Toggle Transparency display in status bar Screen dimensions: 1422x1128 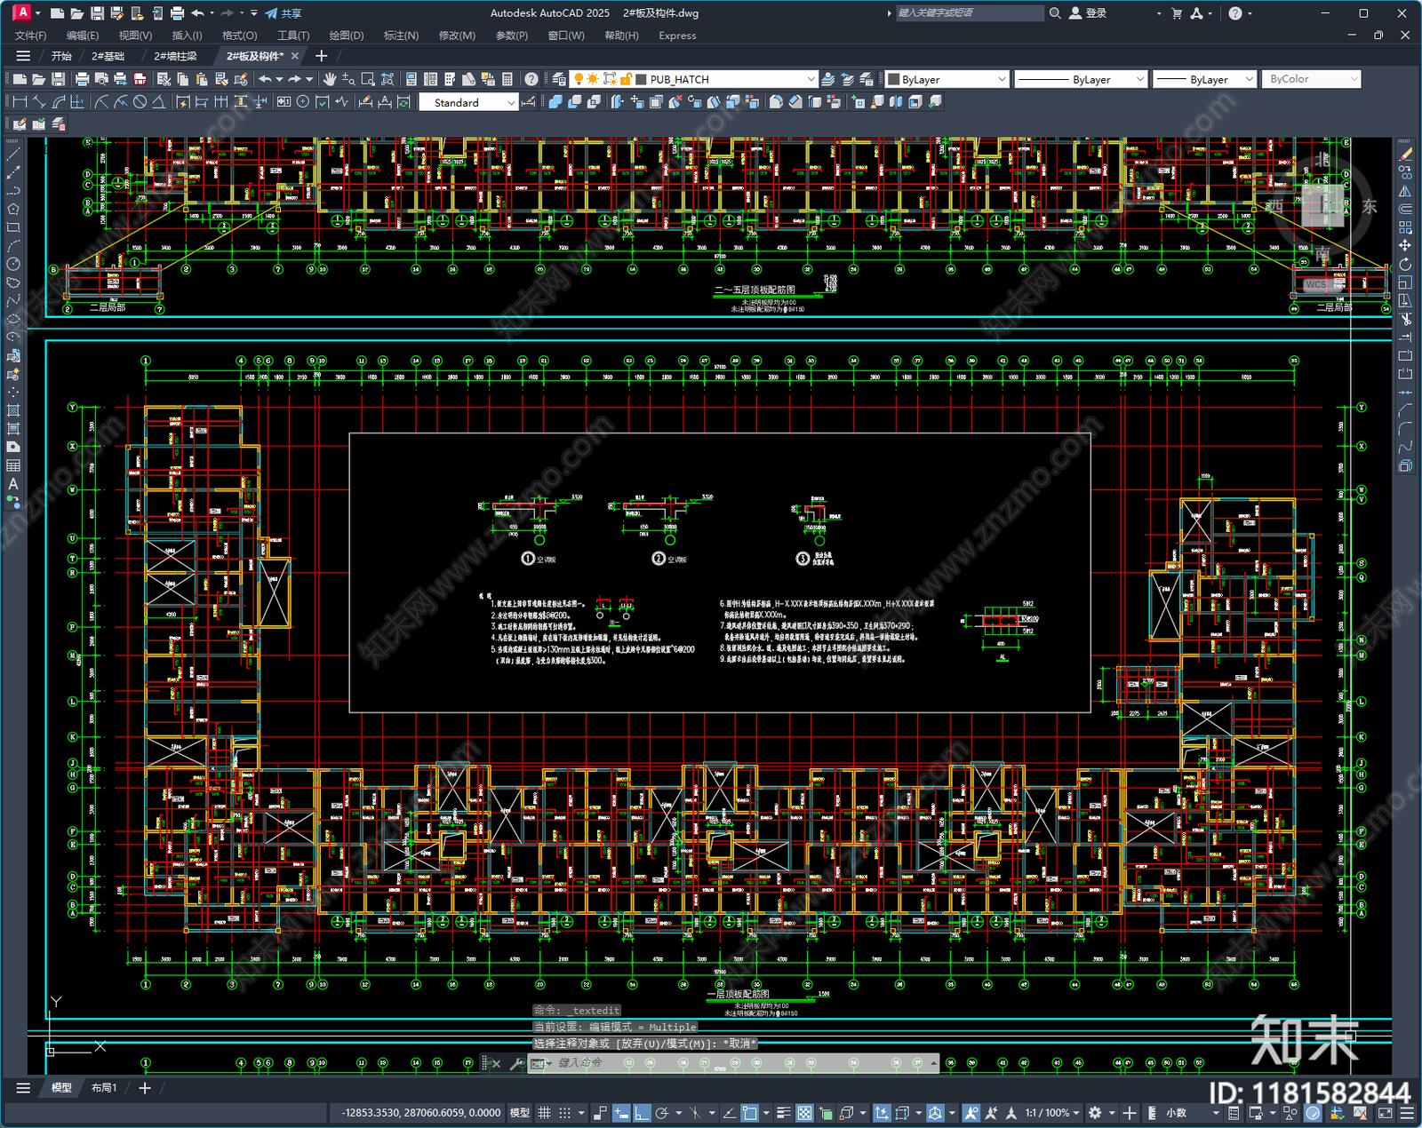click(804, 1113)
